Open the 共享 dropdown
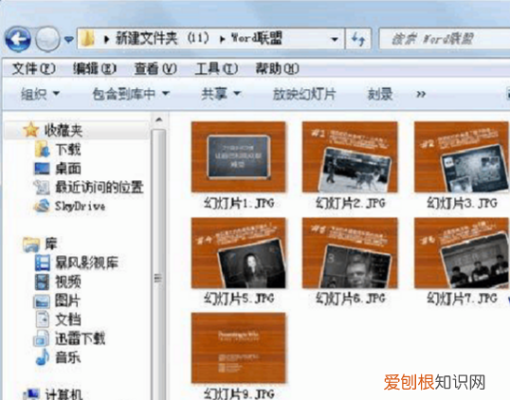Viewport: 510px width, 400px height. [x=221, y=94]
